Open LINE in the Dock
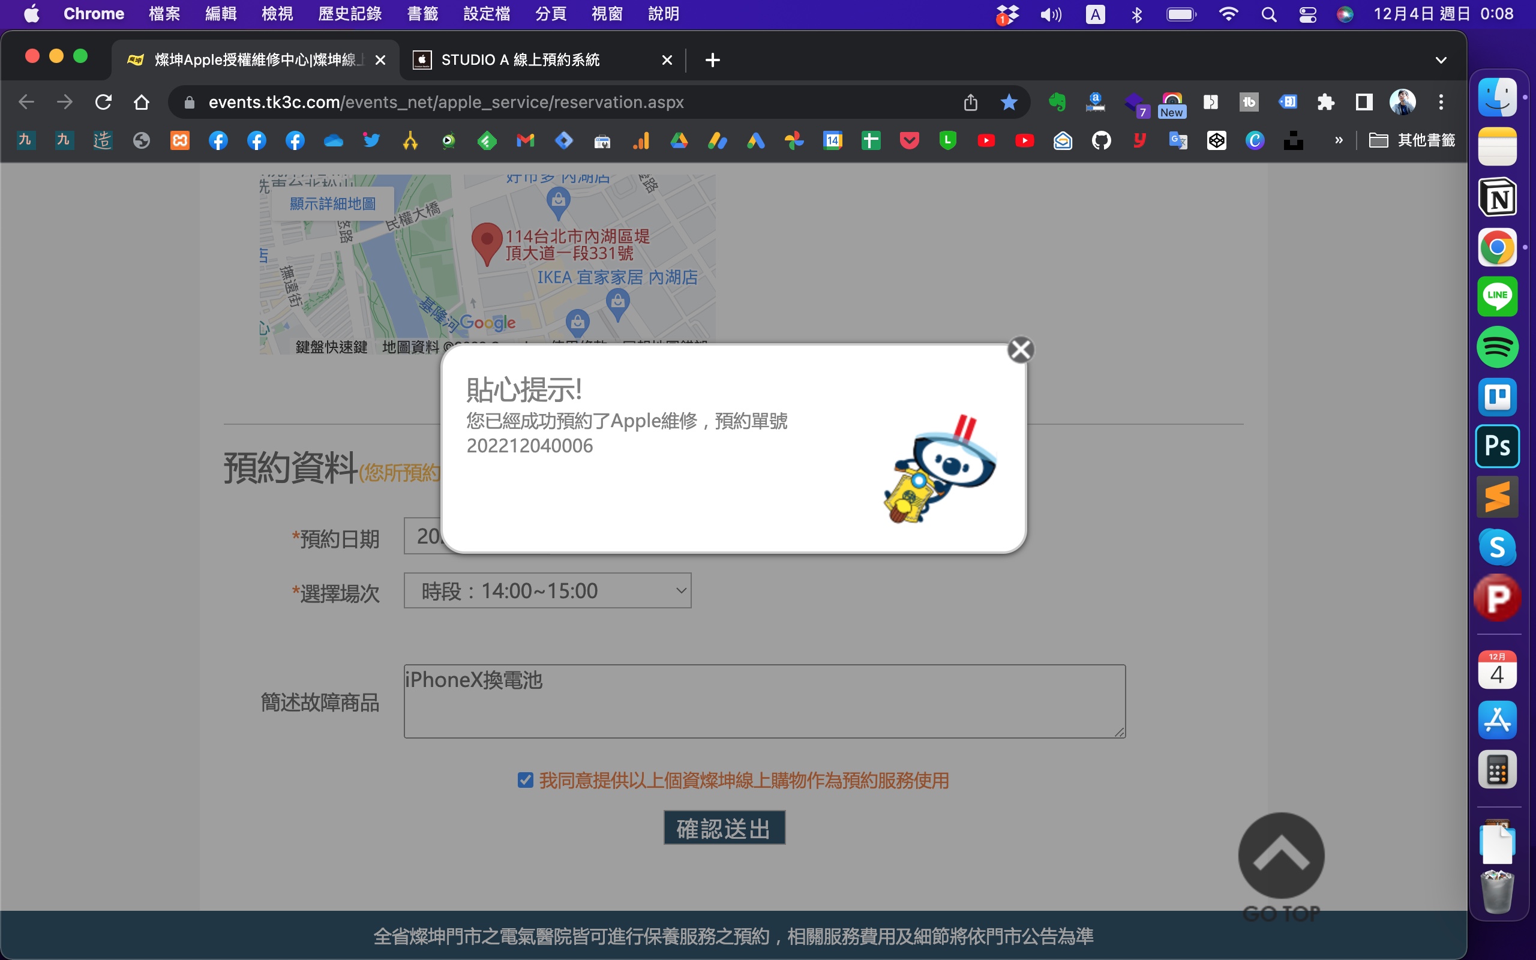The height and width of the screenshot is (960, 1536). click(1497, 296)
